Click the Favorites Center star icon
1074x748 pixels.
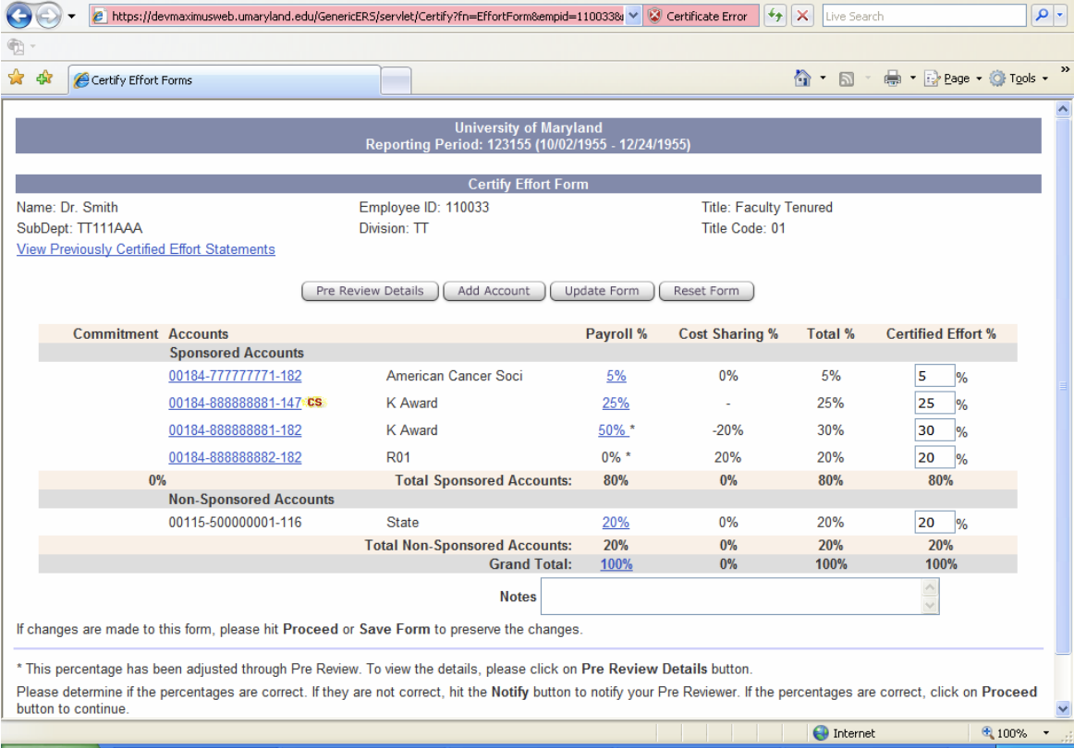[16, 78]
